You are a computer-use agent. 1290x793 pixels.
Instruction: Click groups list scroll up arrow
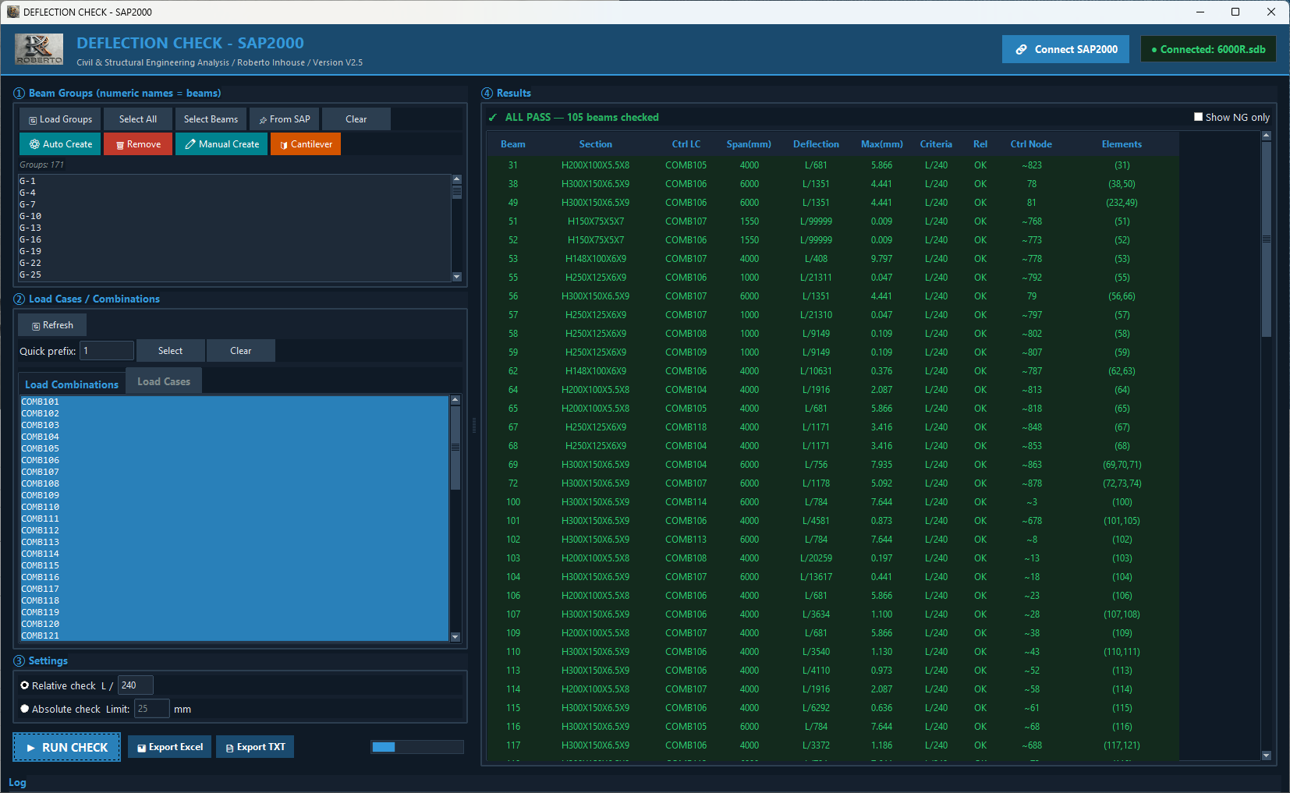coord(457,179)
